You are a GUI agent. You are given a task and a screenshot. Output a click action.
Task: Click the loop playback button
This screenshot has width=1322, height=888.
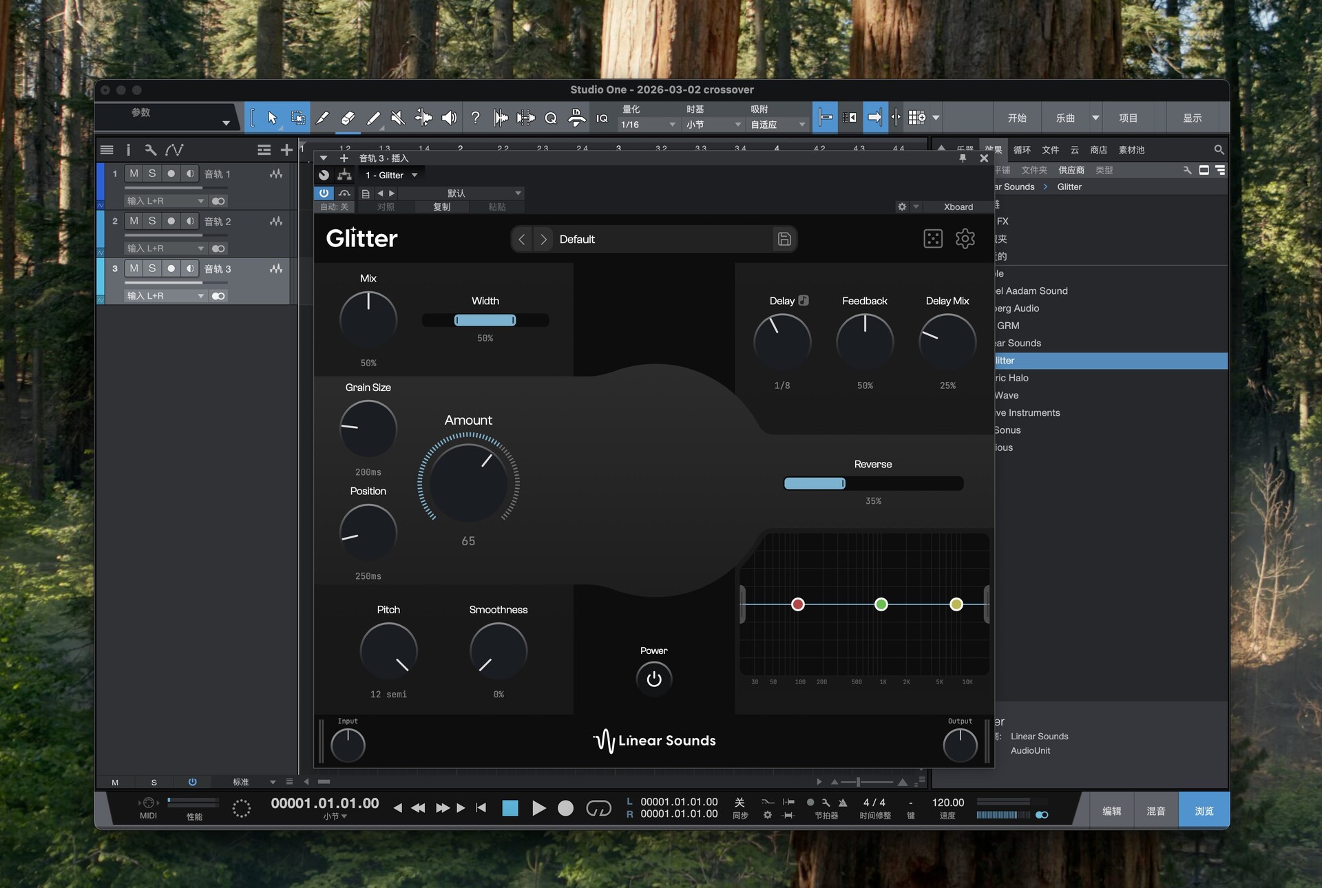[598, 808]
